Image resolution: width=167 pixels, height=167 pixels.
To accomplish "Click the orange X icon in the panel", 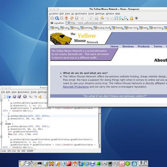I will [51, 164].
